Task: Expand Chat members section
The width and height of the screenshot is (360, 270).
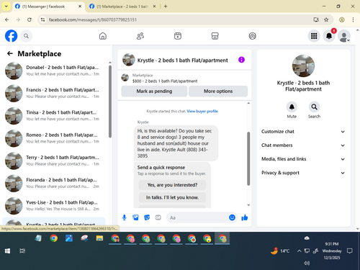Action: [303, 145]
